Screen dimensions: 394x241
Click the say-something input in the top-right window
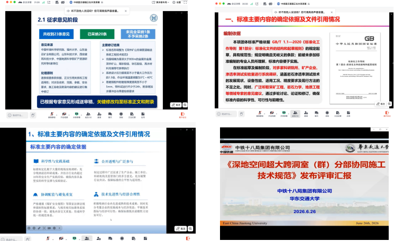(x=226, y=114)
